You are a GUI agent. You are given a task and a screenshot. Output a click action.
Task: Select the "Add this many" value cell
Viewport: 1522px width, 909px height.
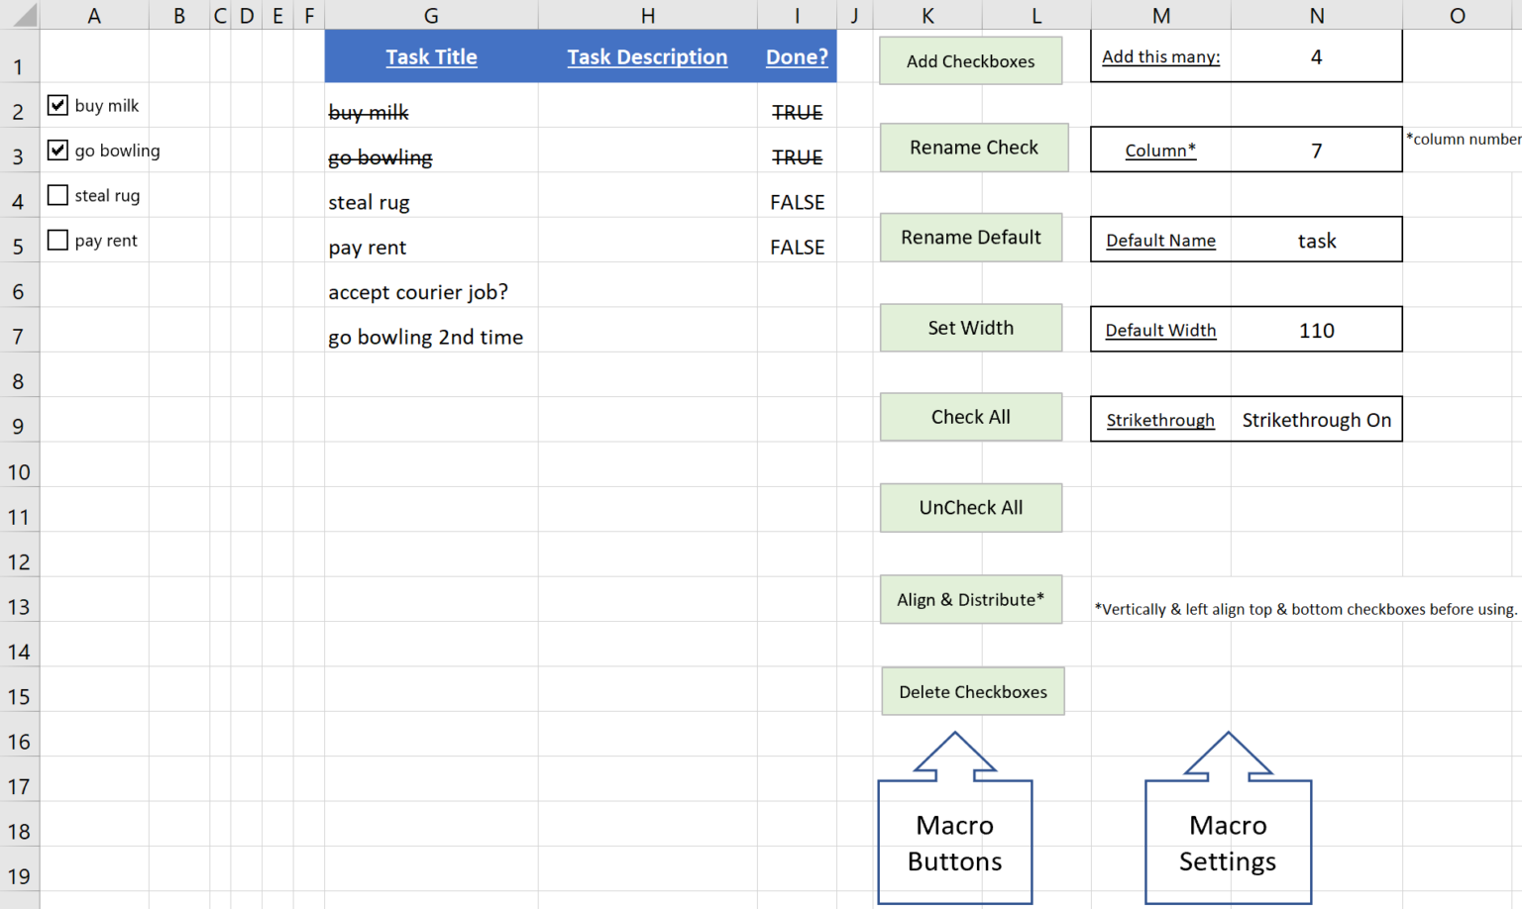(x=1316, y=57)
